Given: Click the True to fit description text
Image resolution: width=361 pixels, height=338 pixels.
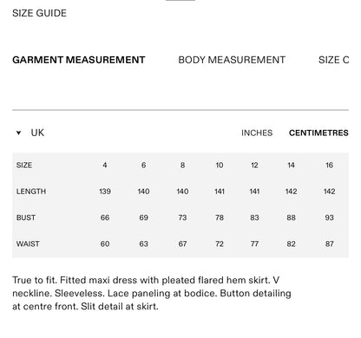Looking at the screenshot, I should (152, 293).
